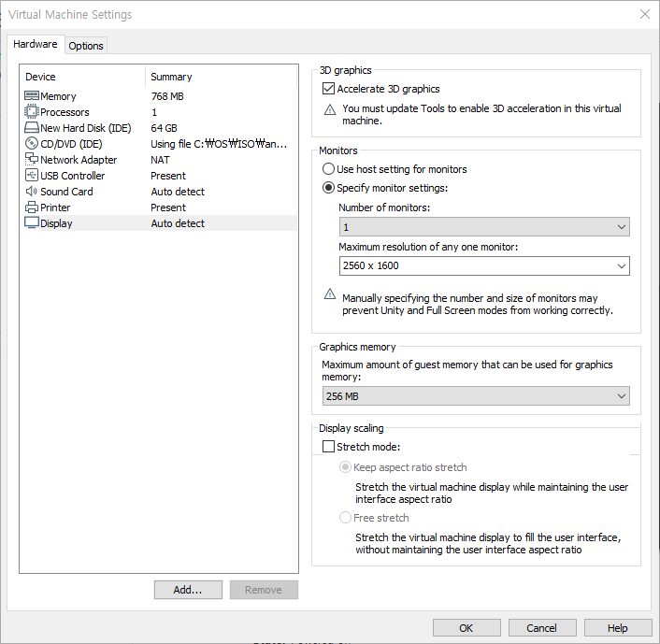Select Printer entry in device list
Screen dimensions: 660x644
point(55,208)
